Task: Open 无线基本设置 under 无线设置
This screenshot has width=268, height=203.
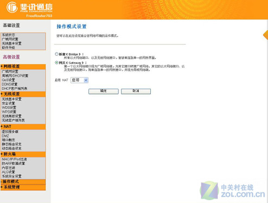Action: 11,99
